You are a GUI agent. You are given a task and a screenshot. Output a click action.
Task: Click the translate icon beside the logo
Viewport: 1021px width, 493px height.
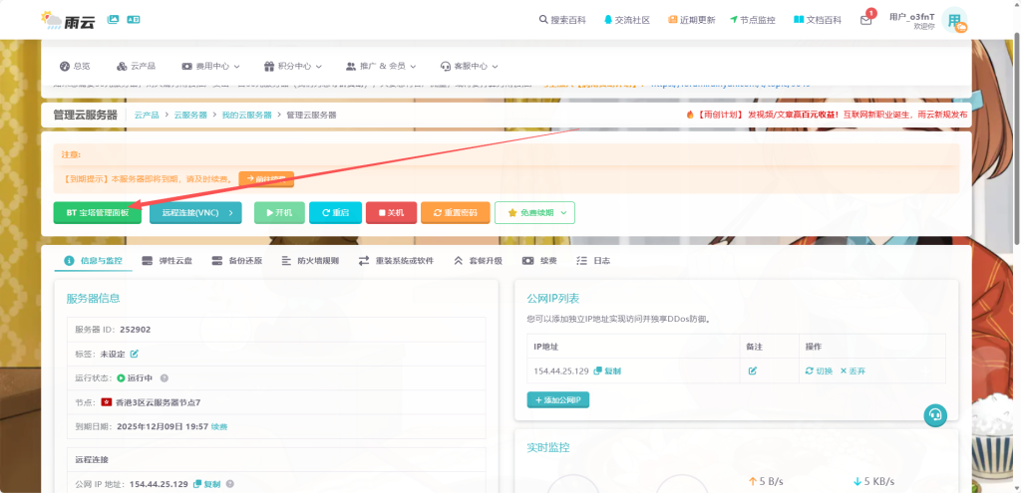[x=134, y=19]
